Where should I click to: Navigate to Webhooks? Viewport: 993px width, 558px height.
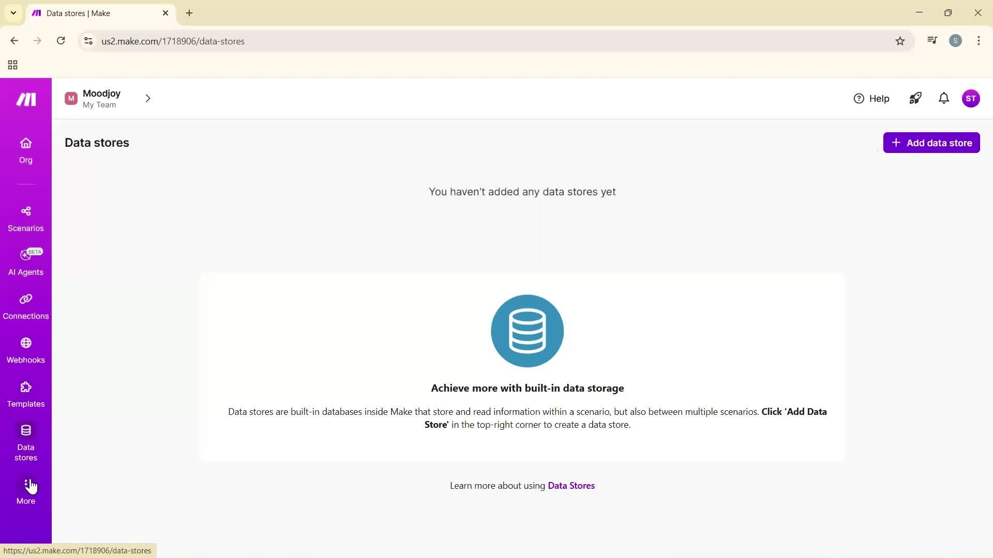tap(25, 350)
